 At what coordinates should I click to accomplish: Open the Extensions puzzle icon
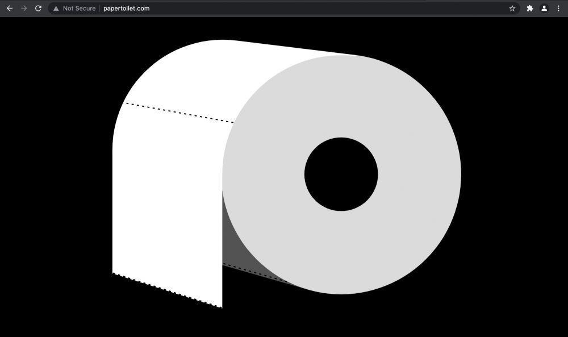pos(530,9)
